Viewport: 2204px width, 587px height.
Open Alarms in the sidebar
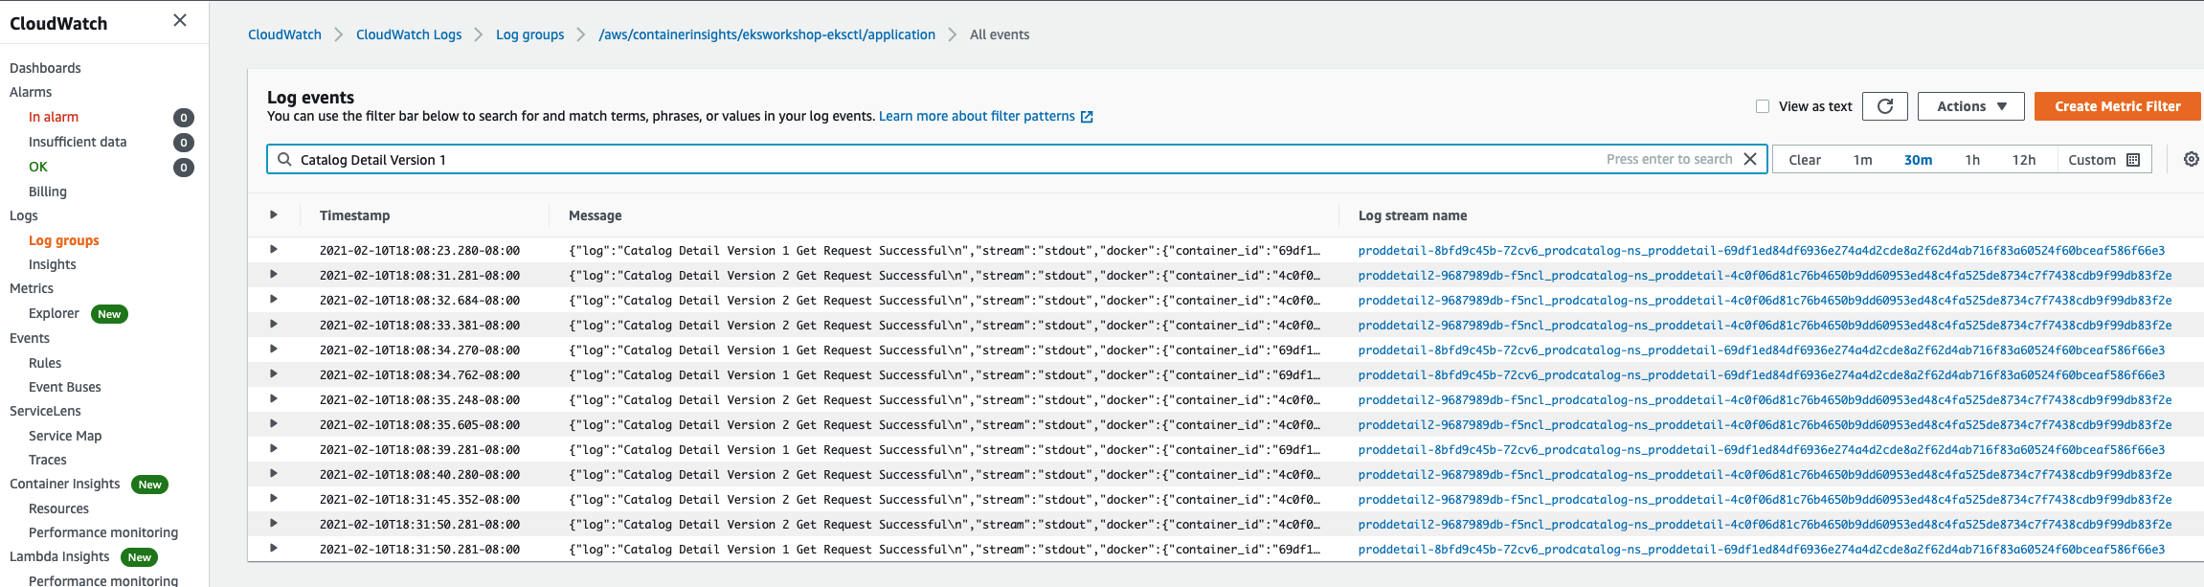pyautogui.click(x=31, y=92)
